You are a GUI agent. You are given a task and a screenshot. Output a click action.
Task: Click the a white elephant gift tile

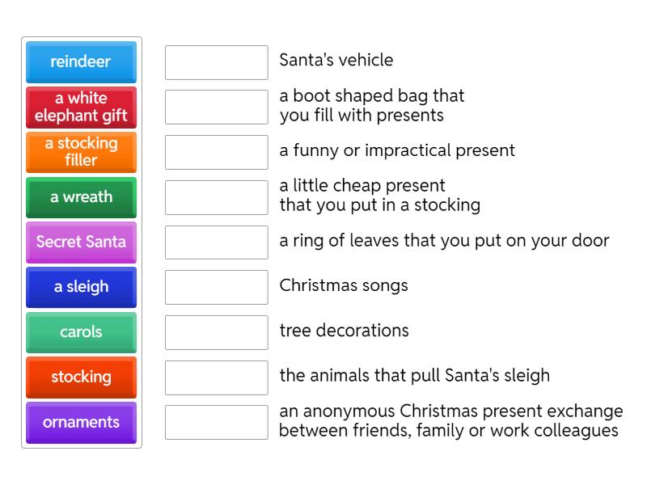(81, 108)
